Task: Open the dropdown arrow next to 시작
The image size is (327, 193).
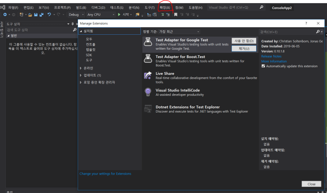Action: 131,15
